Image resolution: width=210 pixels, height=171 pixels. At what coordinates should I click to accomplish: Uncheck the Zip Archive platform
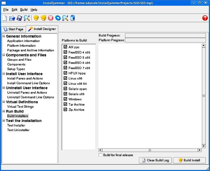pos(65,109)
